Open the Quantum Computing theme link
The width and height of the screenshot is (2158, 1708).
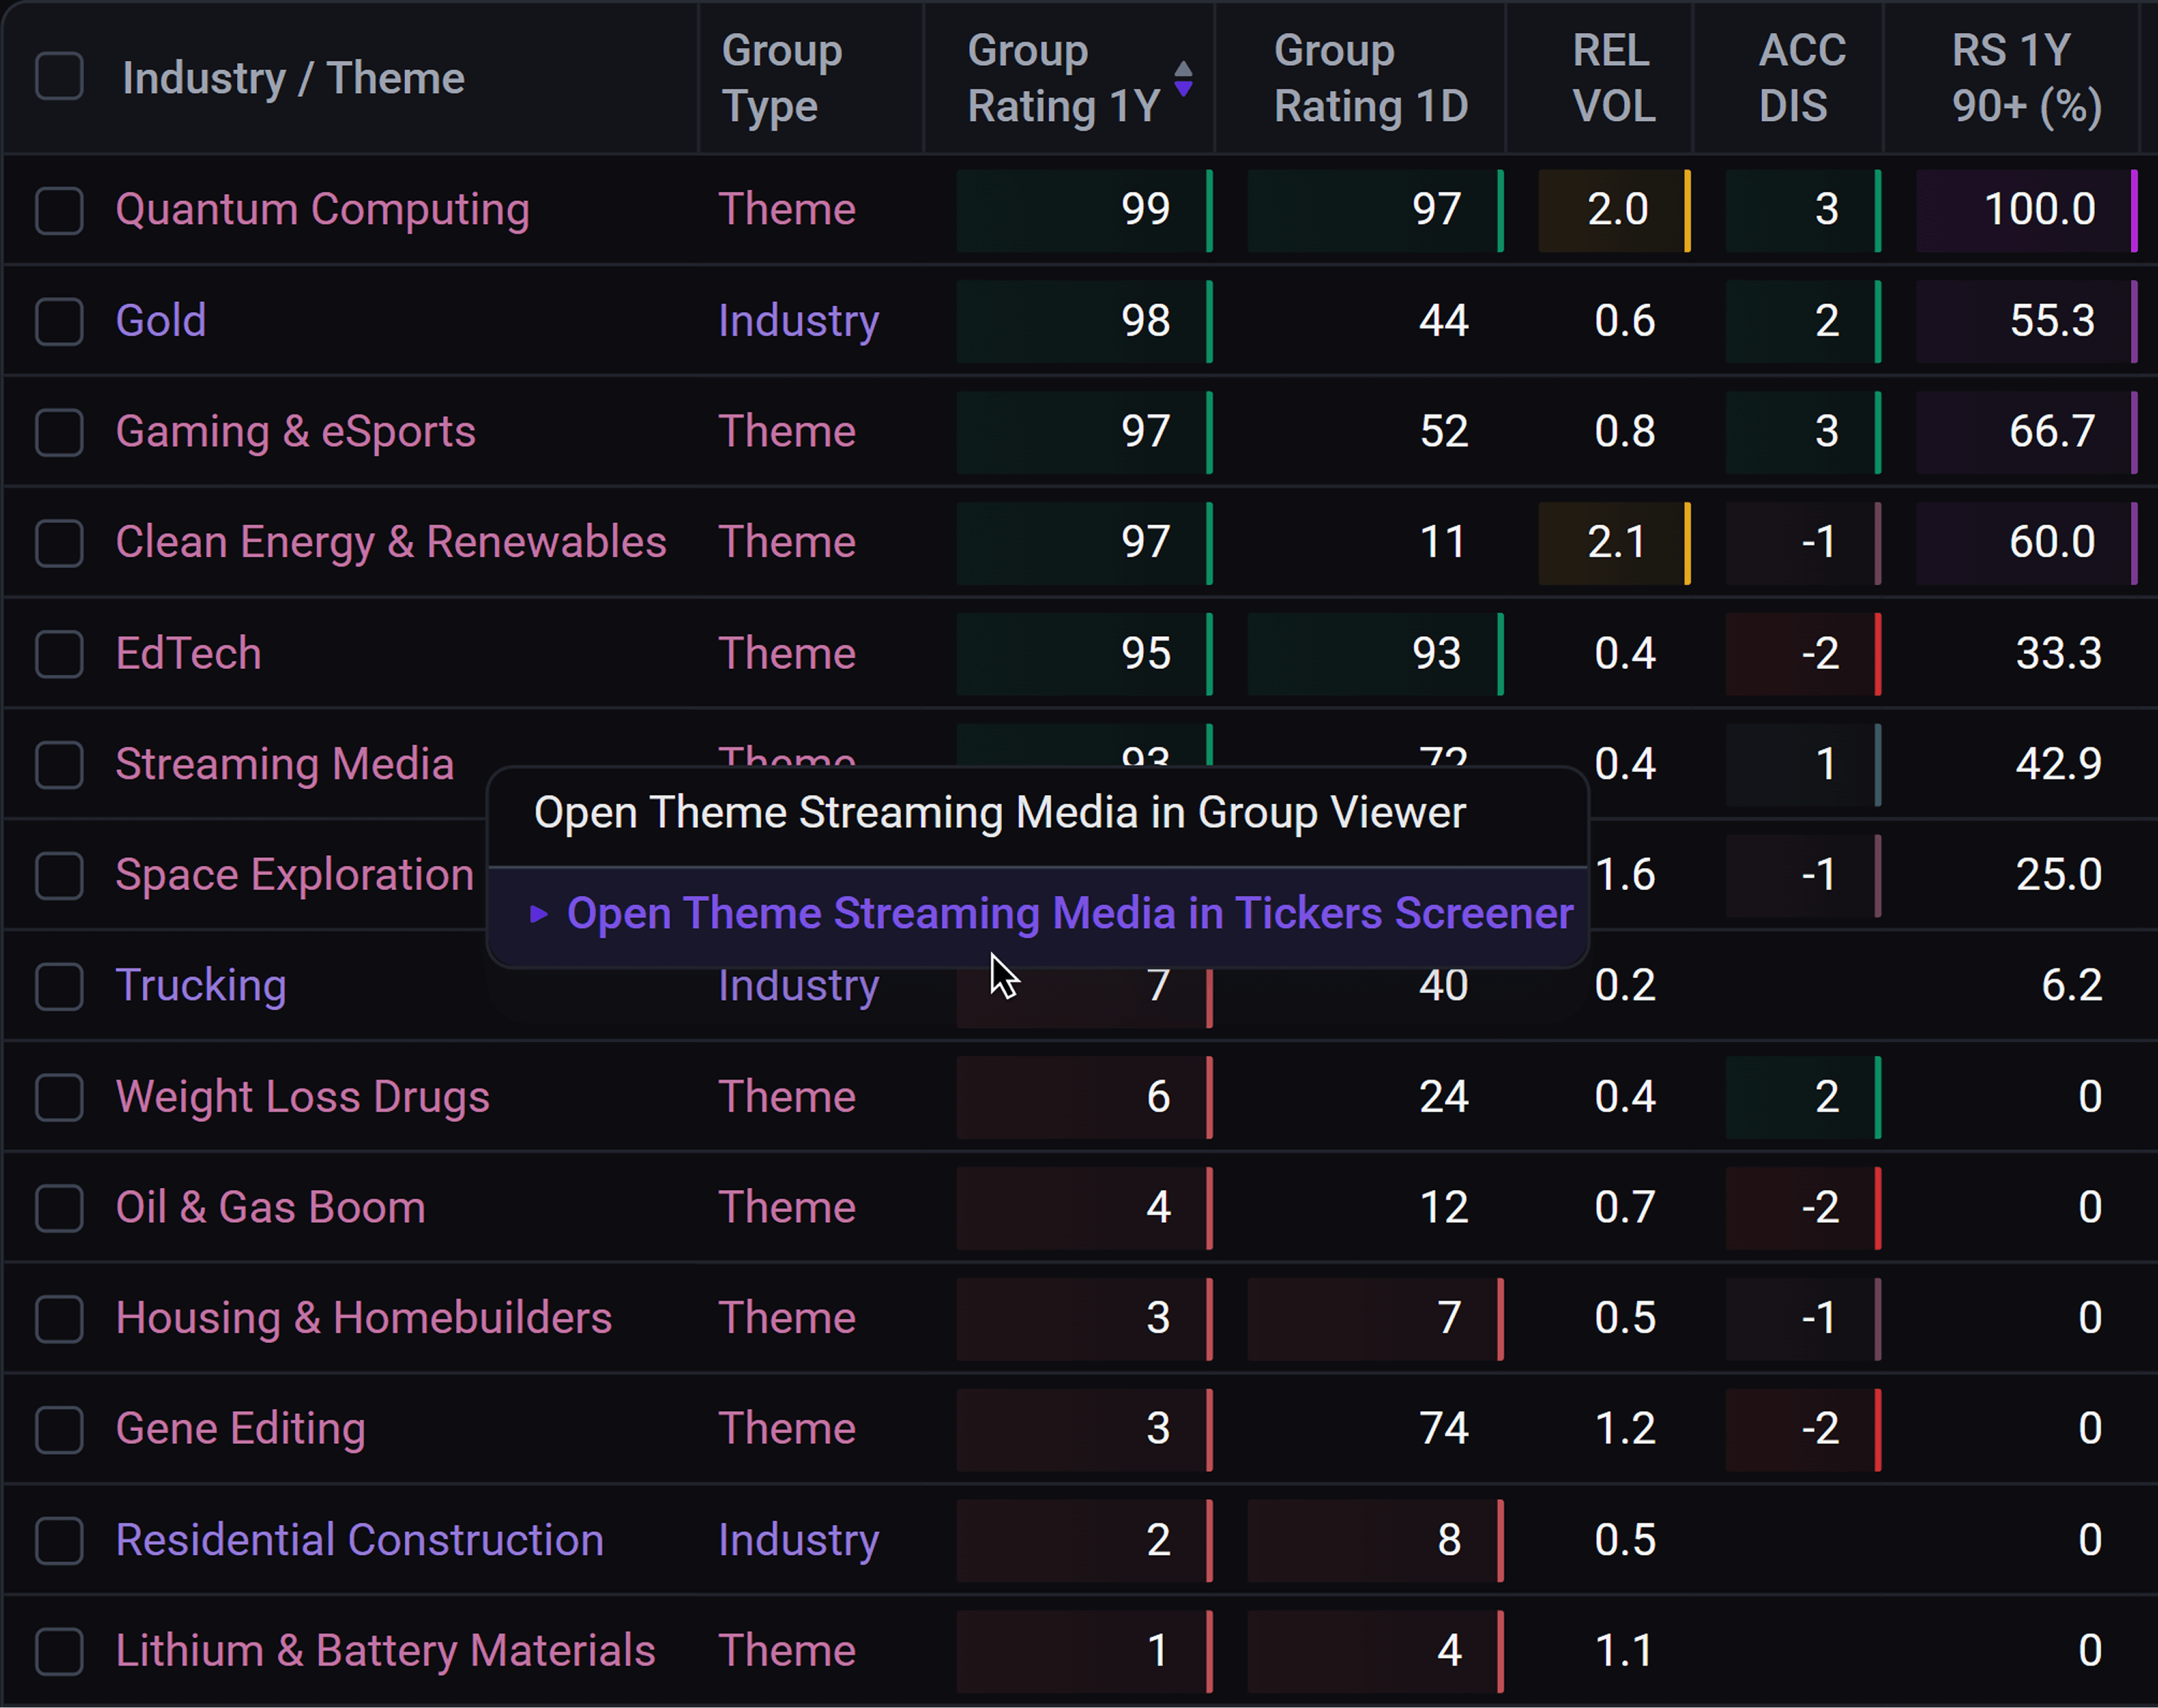pyautogui.click(x=322, y=210)
